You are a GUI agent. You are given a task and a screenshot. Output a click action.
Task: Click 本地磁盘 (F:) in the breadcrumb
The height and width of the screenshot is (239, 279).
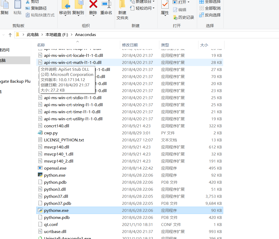tap(57, 35)
